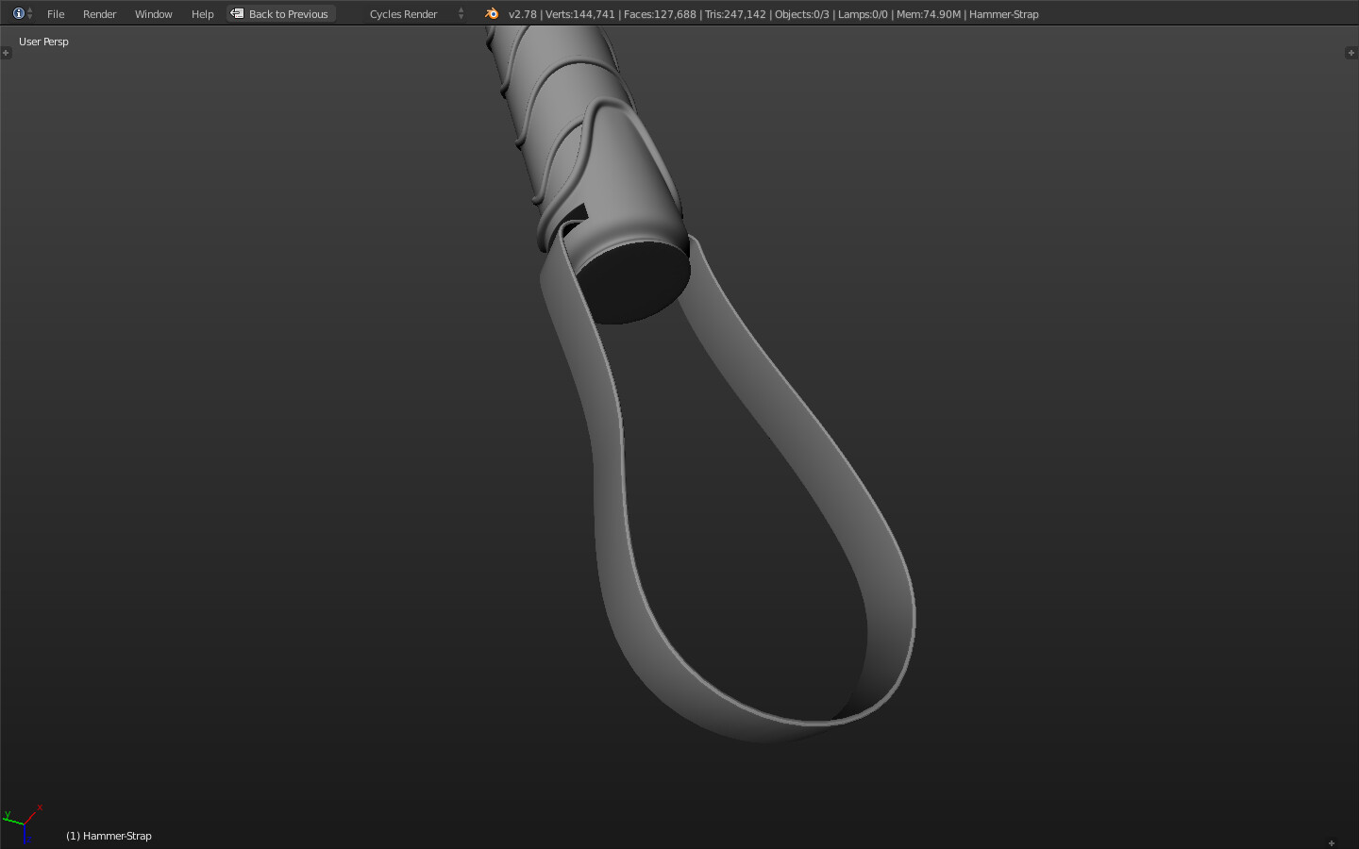This screenshot has height=849, width=1359.
Task: Open the Render menu
Action: (99, 14)
